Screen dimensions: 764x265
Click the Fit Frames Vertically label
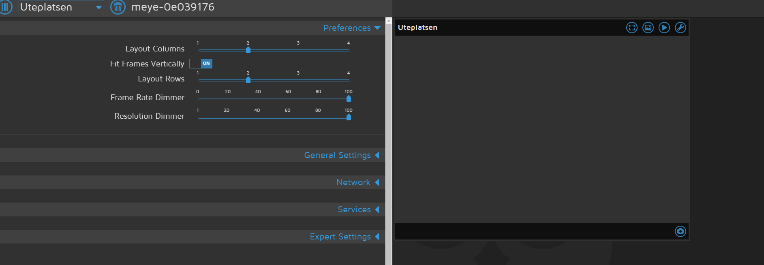click(x=147, y=64)
